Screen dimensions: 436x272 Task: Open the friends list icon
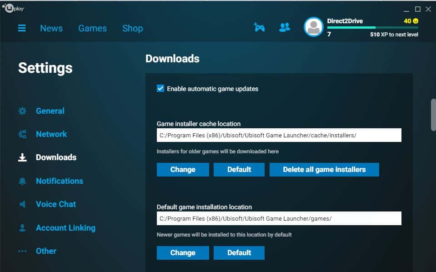pos(285,27)
